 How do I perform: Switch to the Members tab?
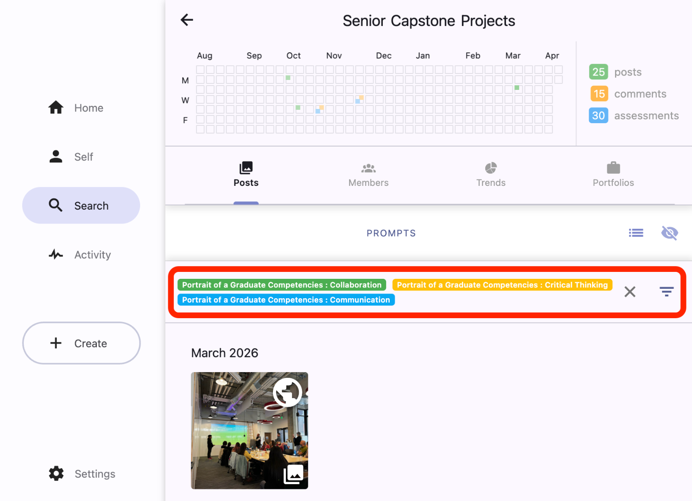tap(368, 175)
